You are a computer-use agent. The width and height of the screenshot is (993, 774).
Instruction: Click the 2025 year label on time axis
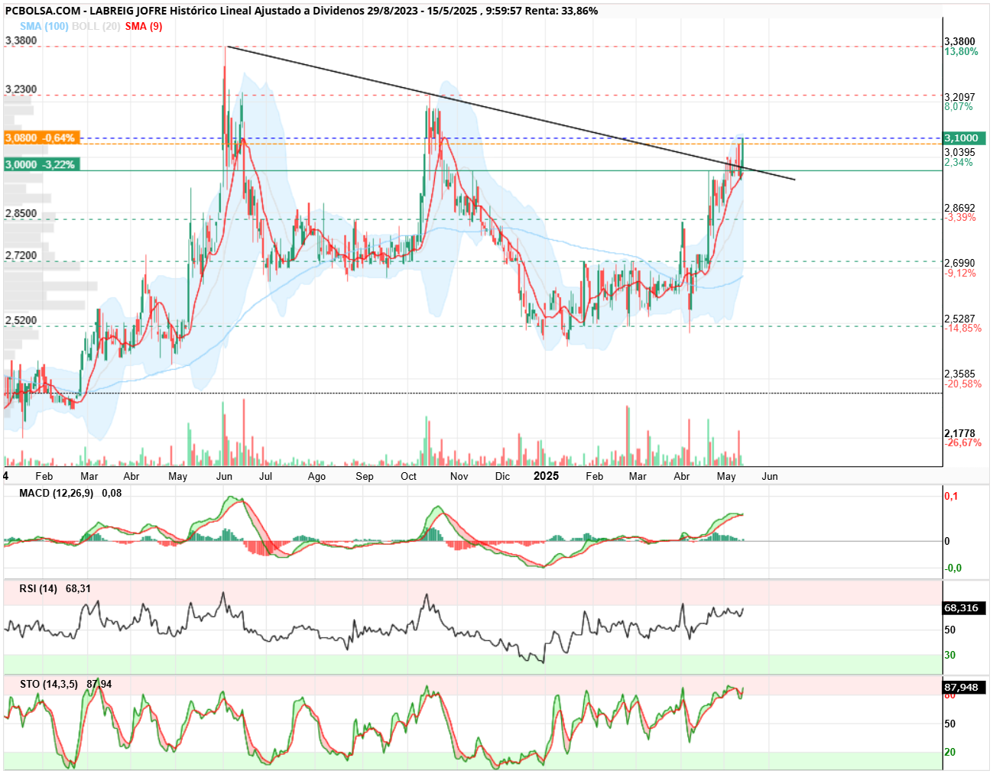point(546,476)
